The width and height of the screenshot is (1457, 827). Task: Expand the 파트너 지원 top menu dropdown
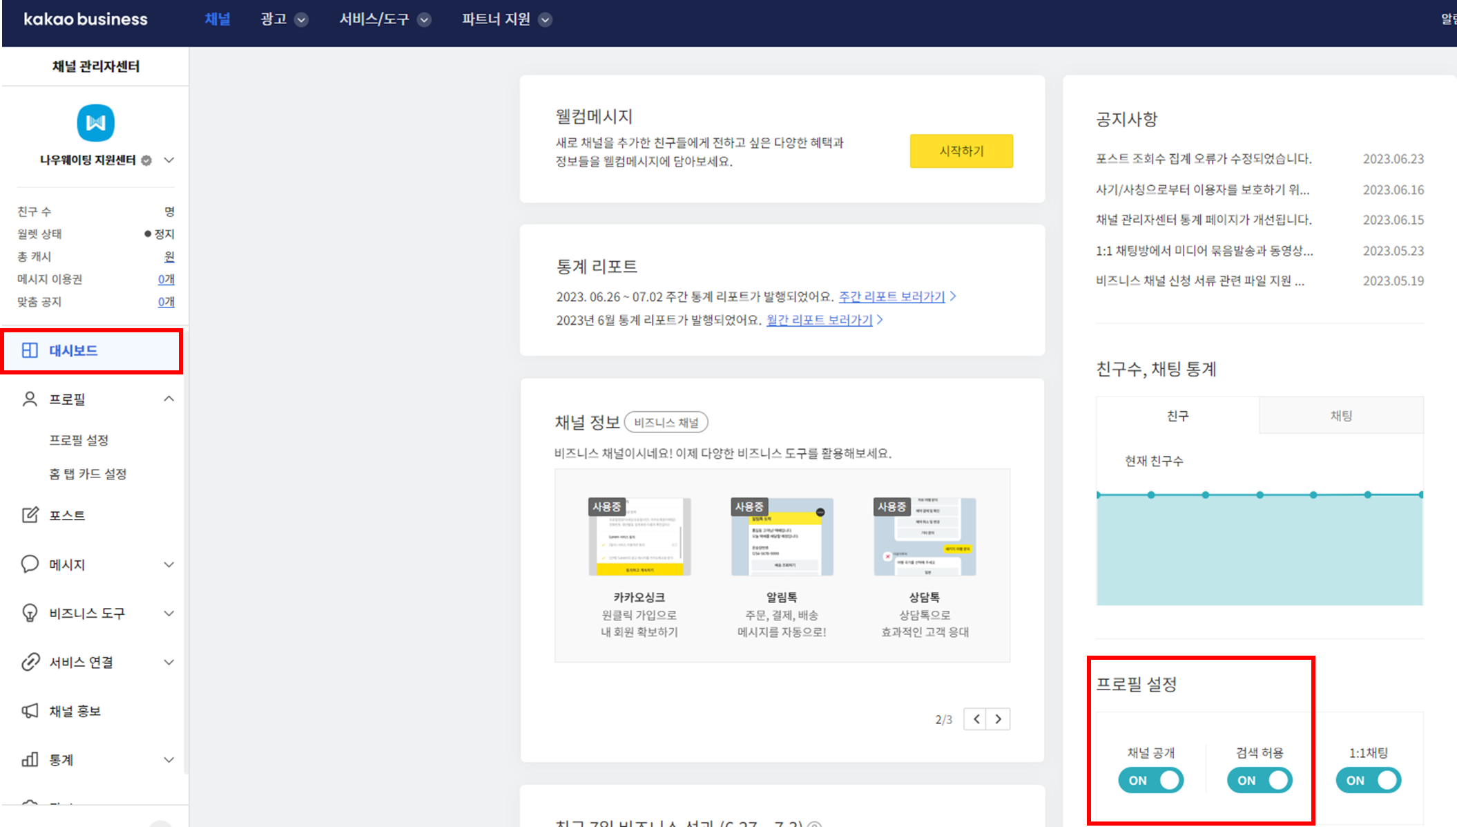(x=546, y=20)
